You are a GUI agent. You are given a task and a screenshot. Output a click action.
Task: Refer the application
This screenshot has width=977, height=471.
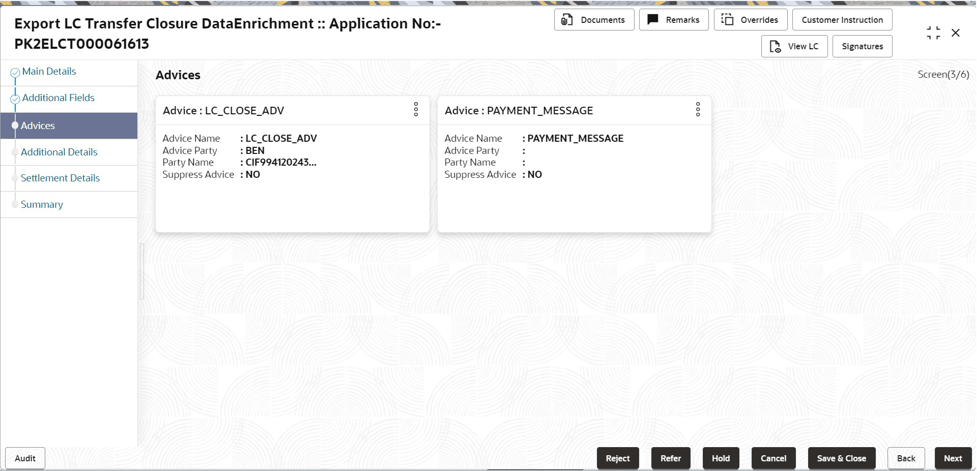pos(671,458)
